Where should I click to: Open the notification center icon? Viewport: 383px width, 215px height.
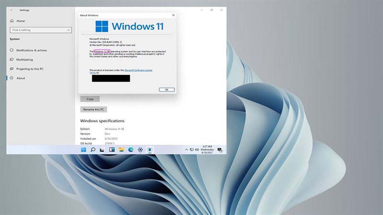[220, 150]
